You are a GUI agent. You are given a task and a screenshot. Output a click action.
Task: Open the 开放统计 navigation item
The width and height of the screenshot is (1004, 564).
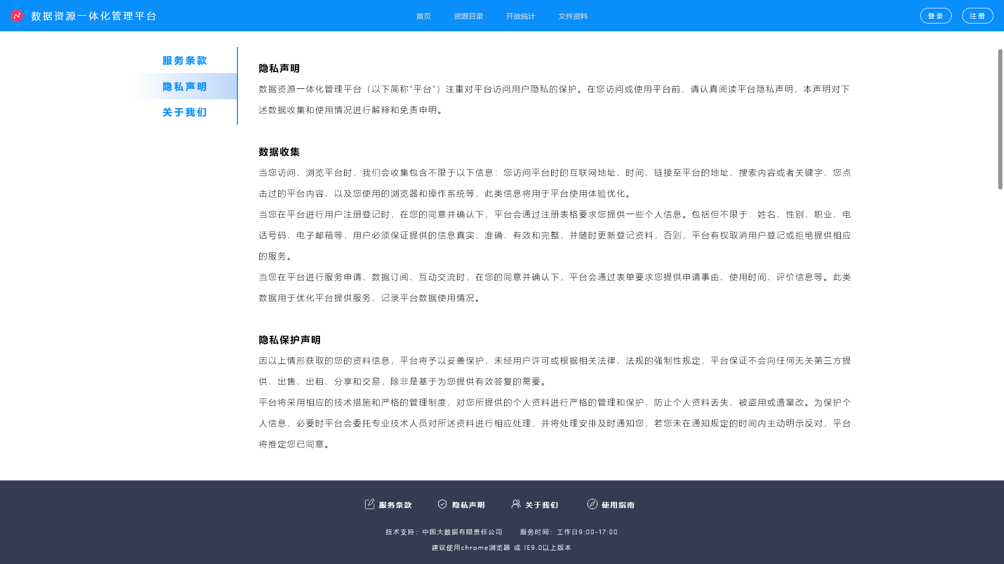(x=520, y=16)
